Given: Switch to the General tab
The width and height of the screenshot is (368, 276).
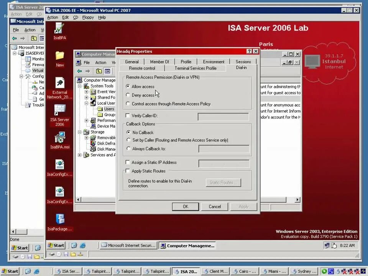Looking at the screenshot, I should pos(131,62).
